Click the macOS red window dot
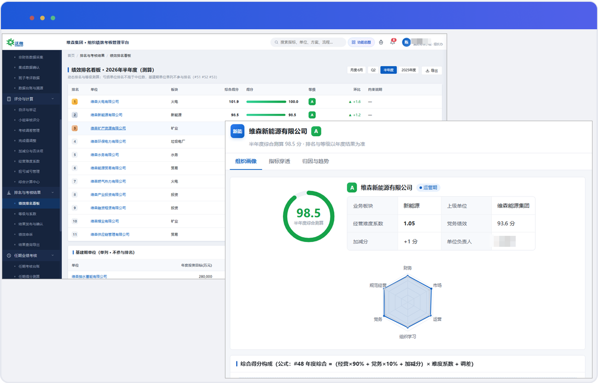Image resolution: width=598 pixels, height=383 pixels. (x=32, y=18)
